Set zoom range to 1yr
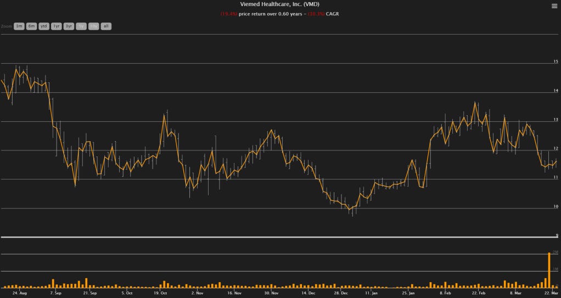 56,26
